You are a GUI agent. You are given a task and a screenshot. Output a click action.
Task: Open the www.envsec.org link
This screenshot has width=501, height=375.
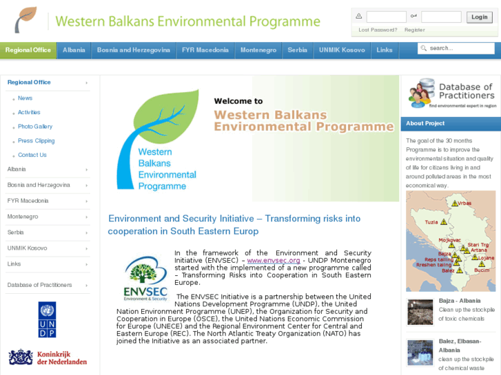click(x=274, y=260)
